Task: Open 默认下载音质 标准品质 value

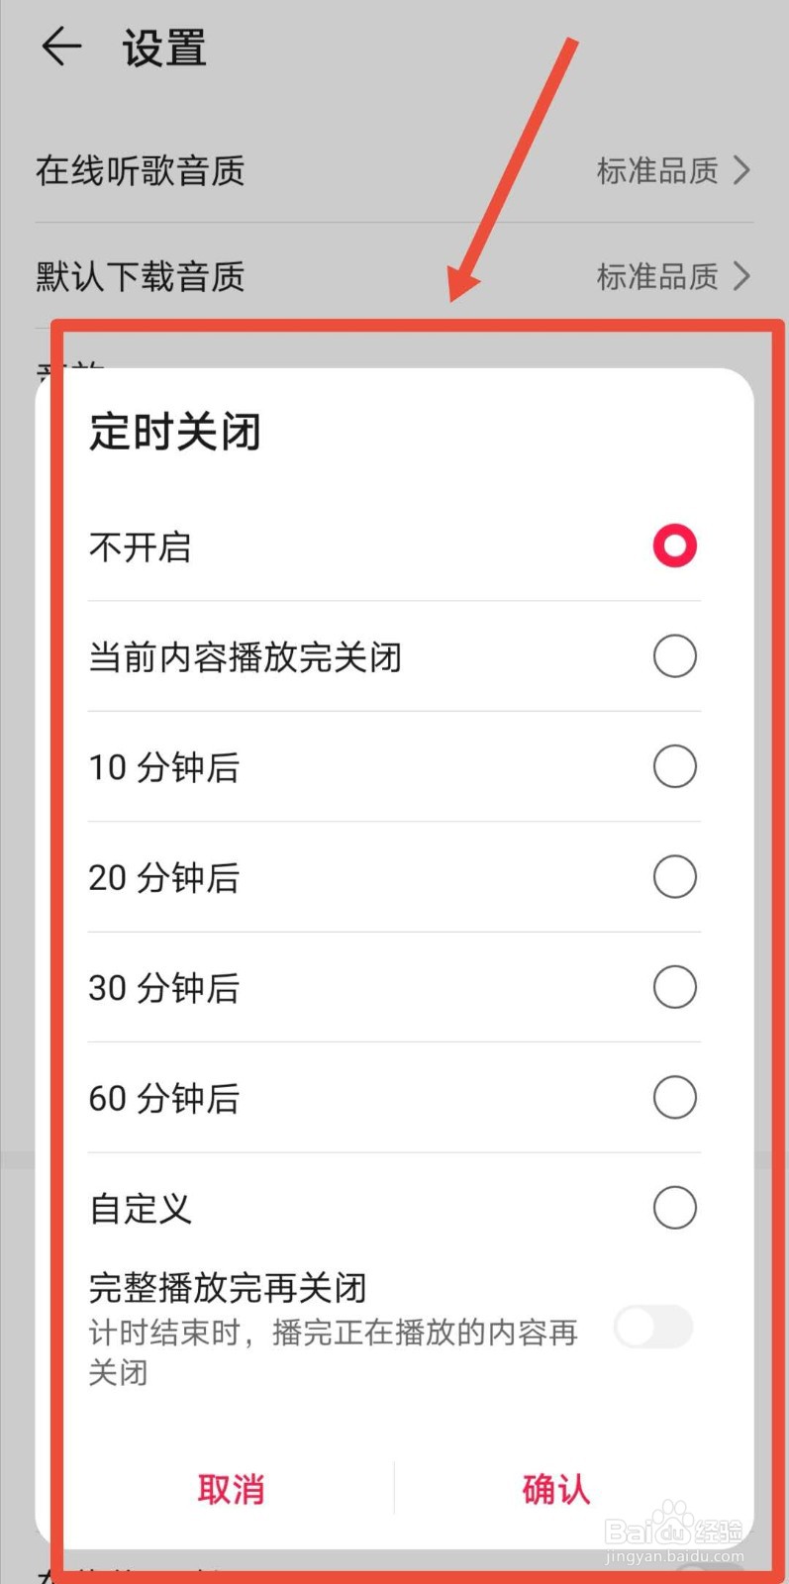Action: pos(657,277)
